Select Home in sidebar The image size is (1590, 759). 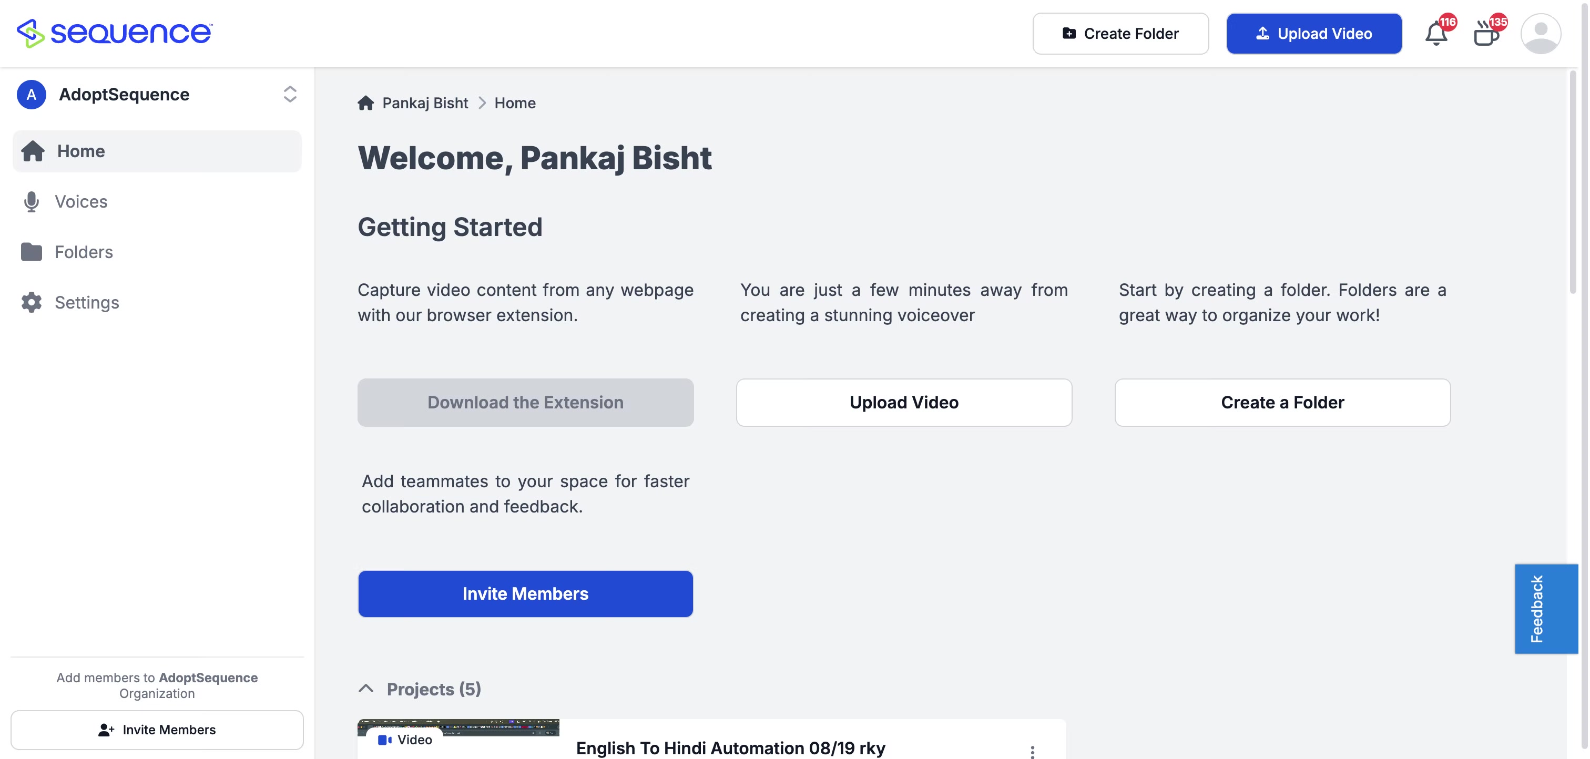click(81, 151)
